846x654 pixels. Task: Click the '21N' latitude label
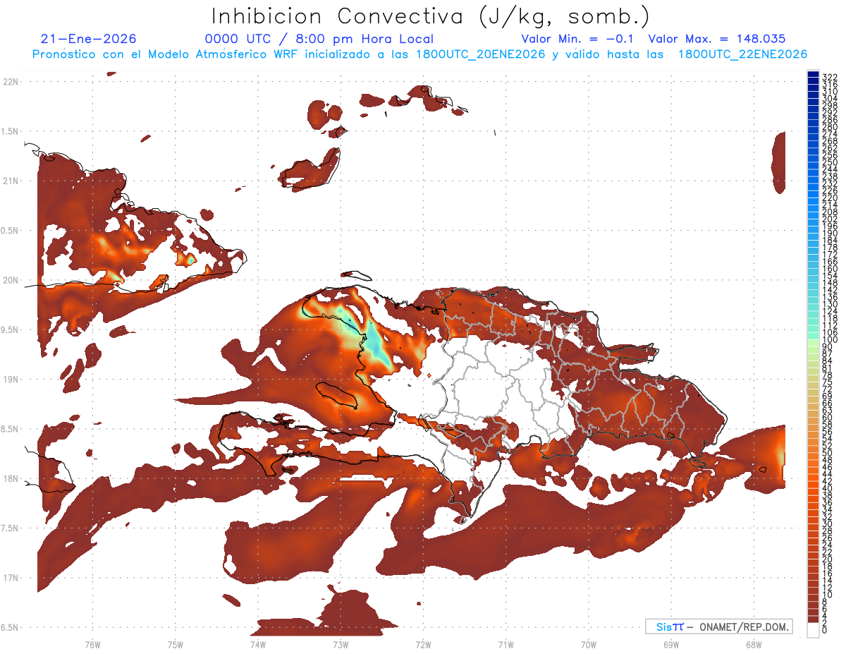(x=10, y=181)
